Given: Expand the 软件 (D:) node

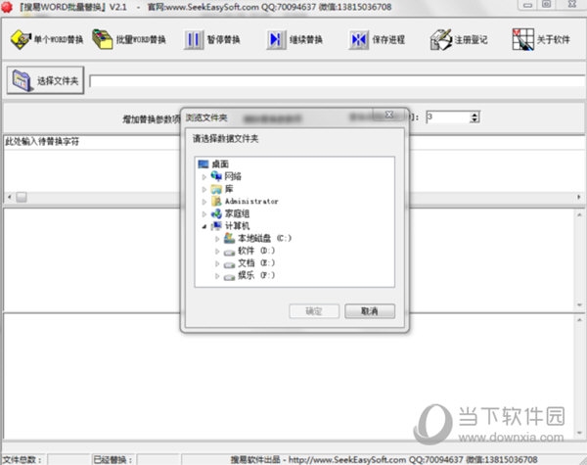Looking at the screenshot, I should (x=217, y=251).
